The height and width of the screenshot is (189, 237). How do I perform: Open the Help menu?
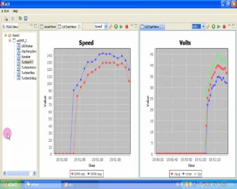click(x=15, y=11)
